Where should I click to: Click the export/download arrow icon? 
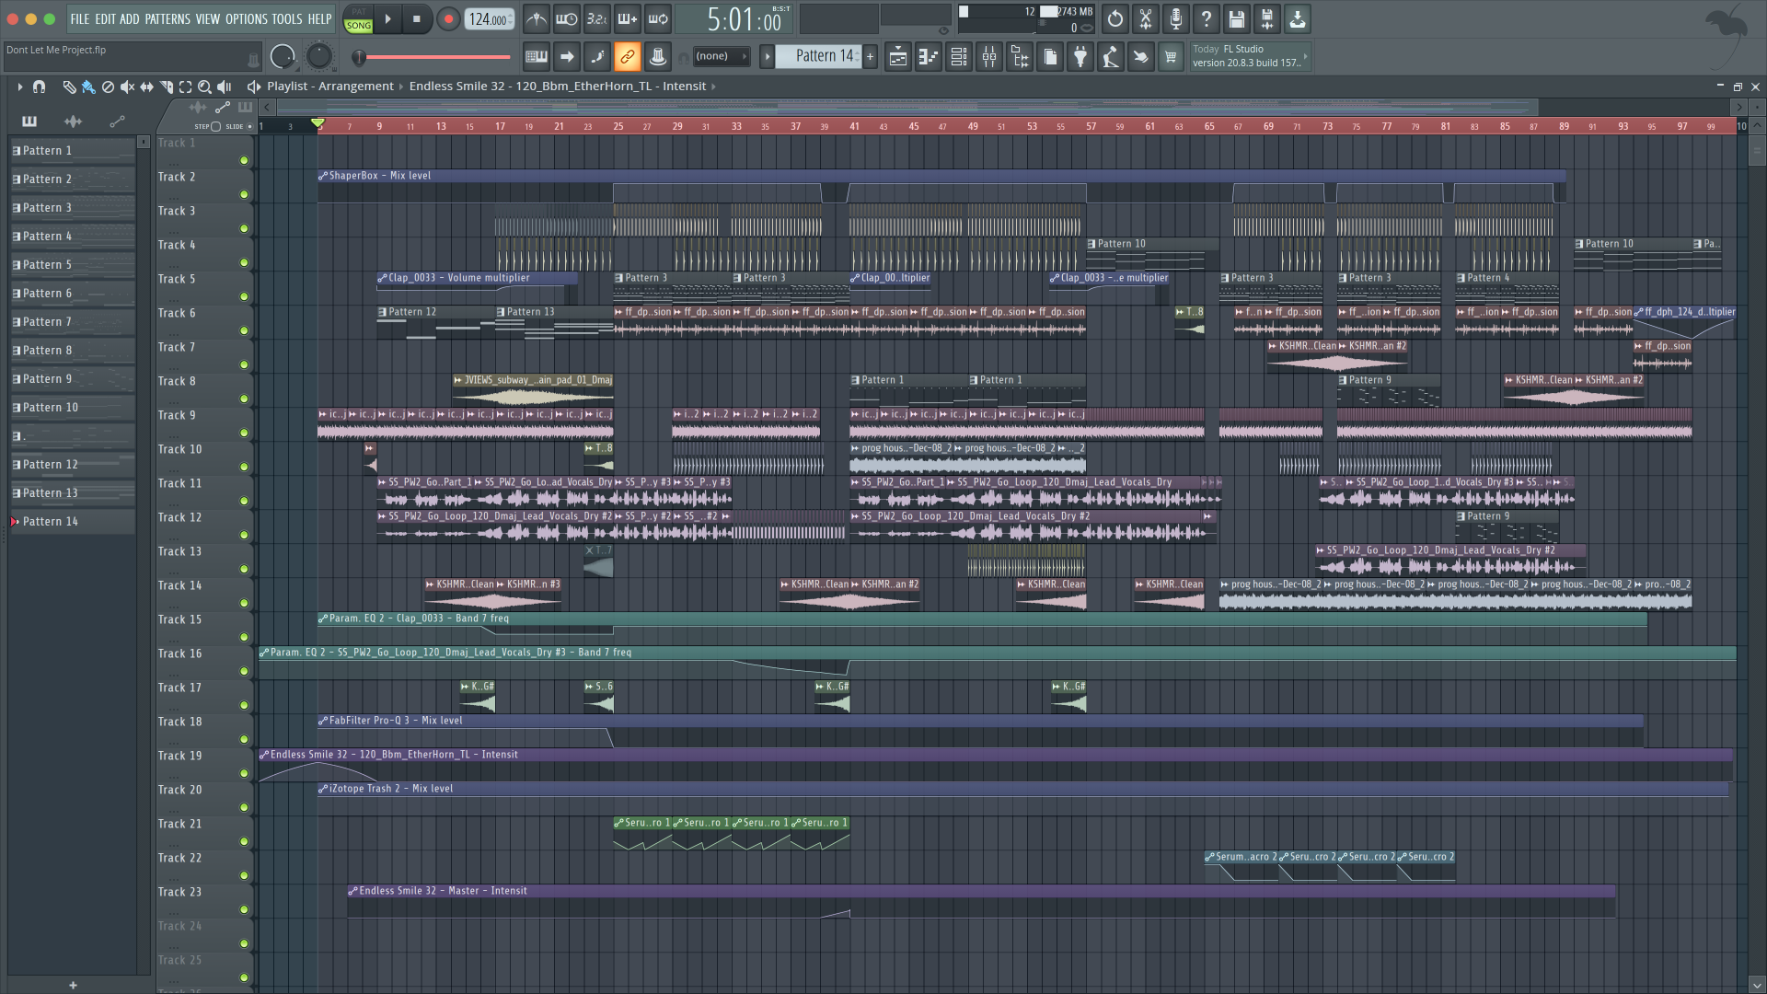(1298, 18)
